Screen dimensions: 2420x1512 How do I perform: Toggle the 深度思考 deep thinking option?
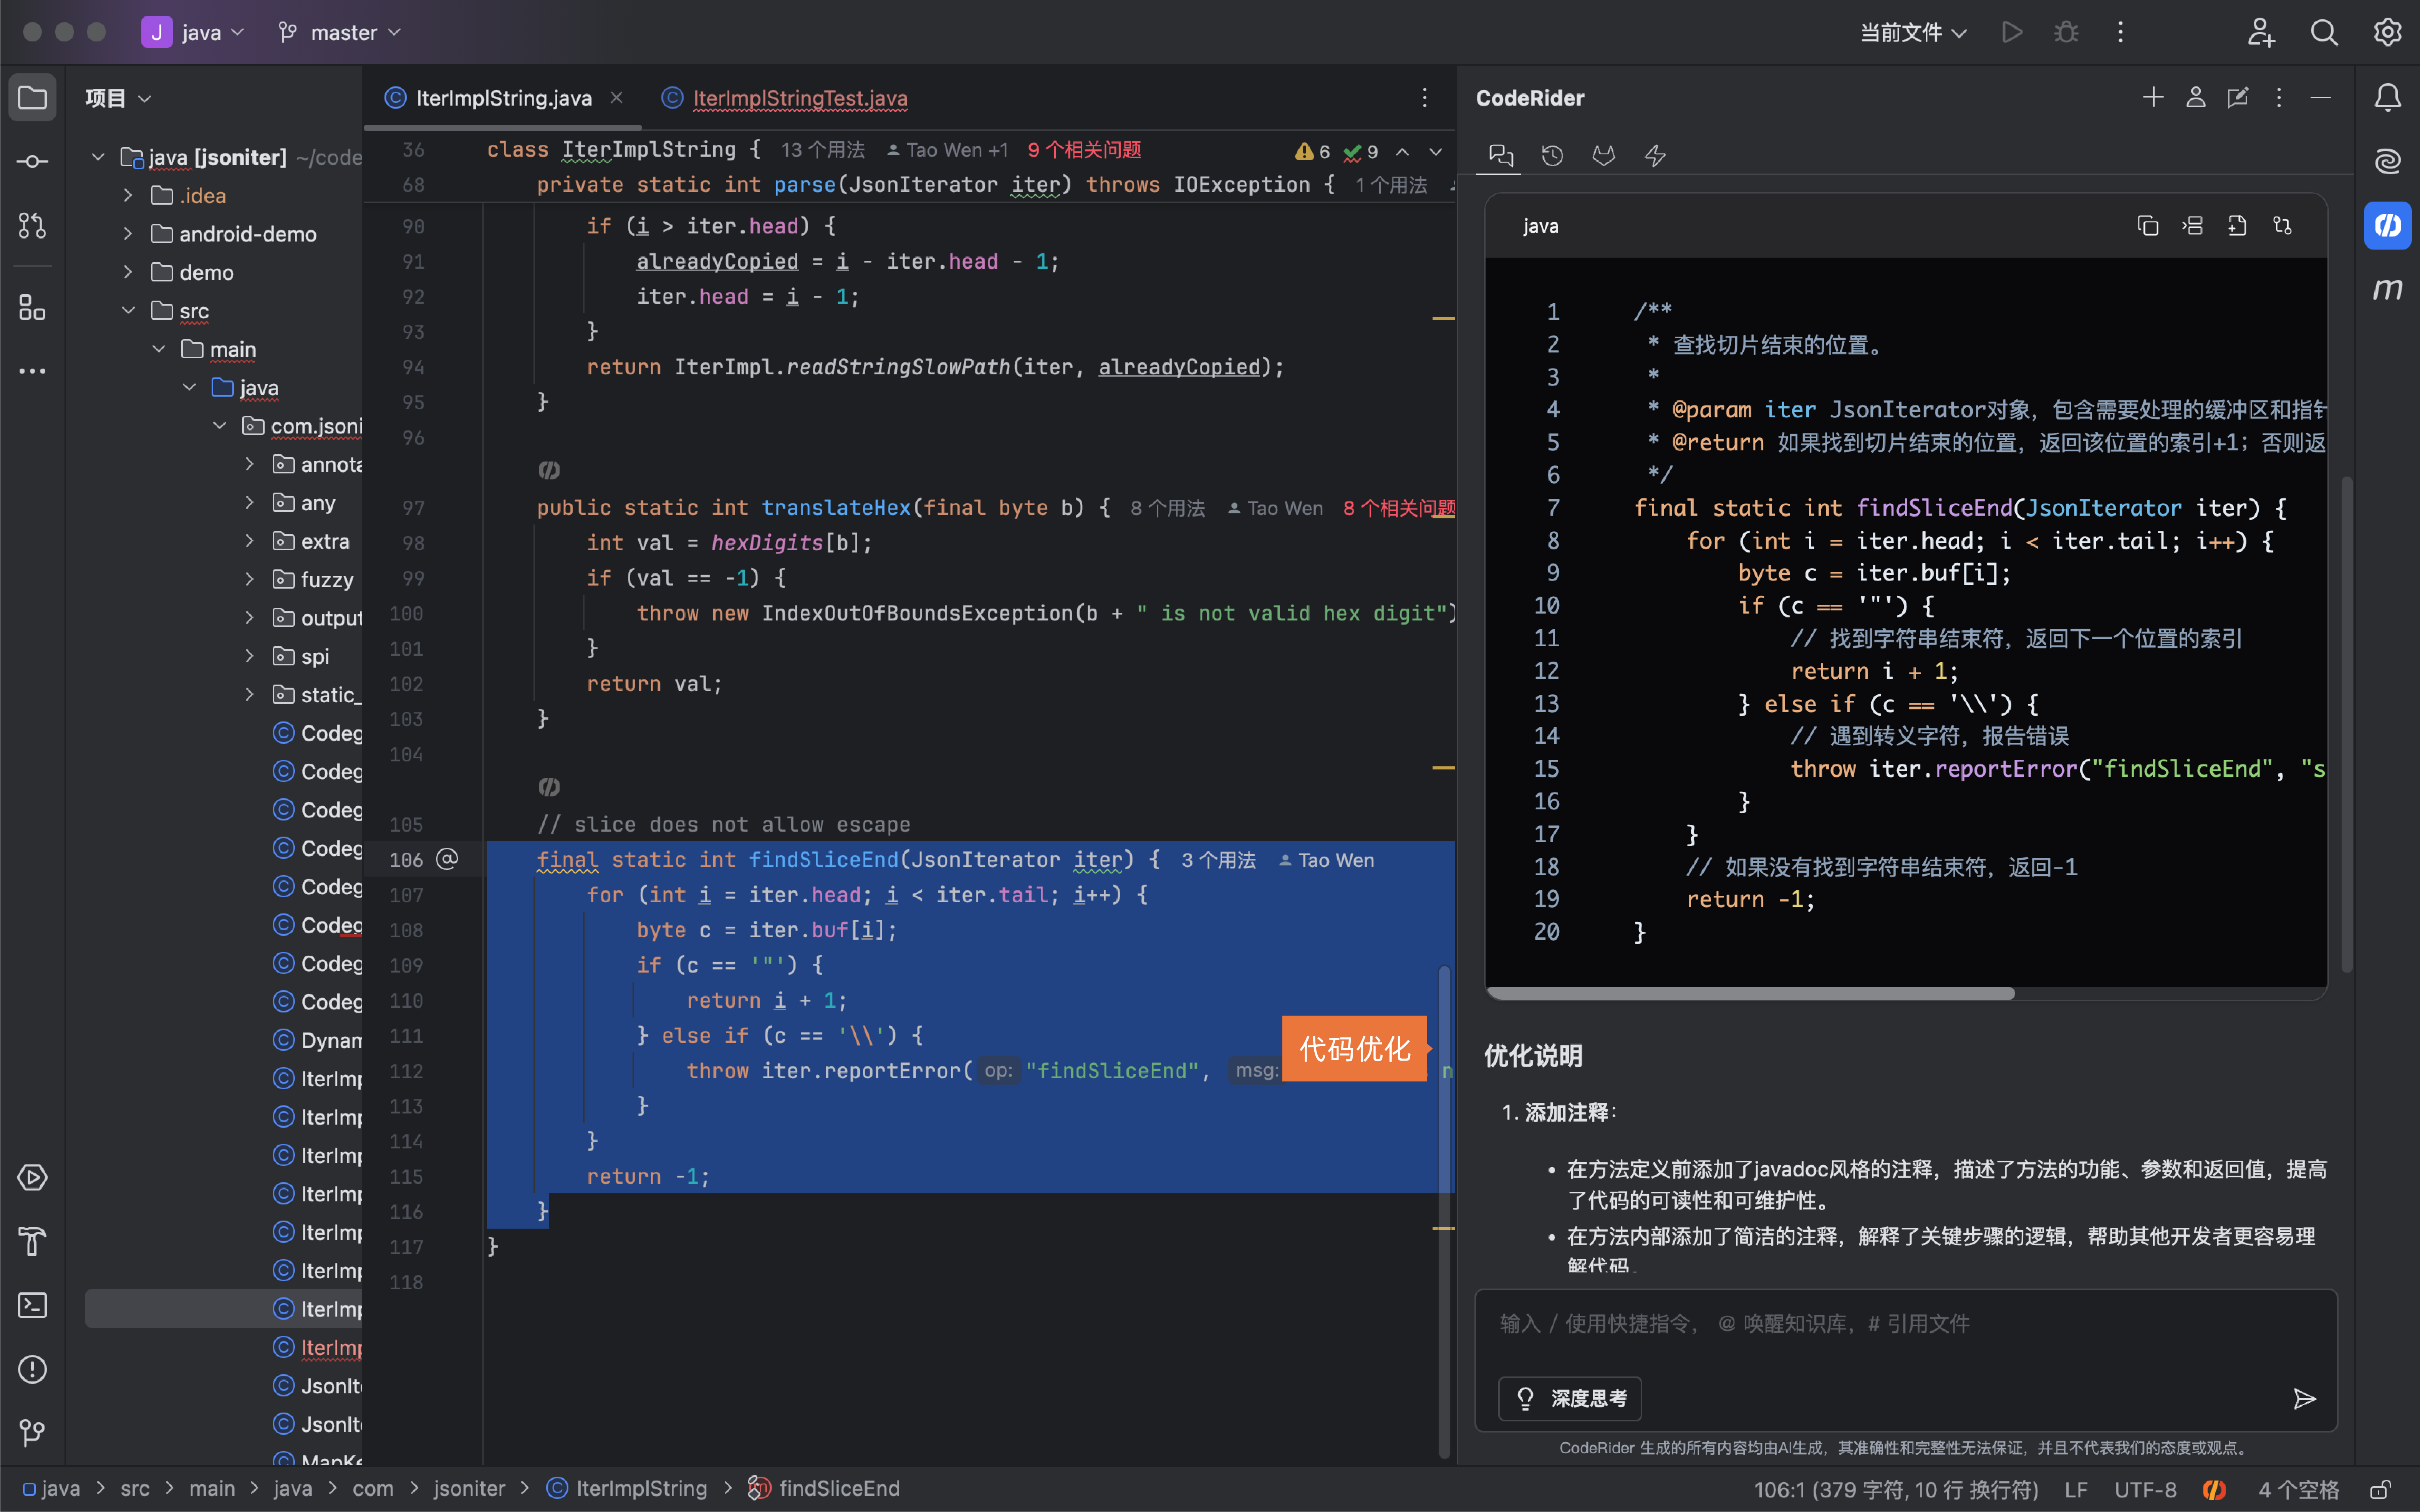(x=1570, y=1398)
